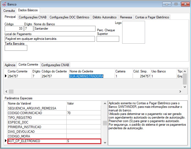The width and height of the screenshot is (191, 149).
Task: Switch to the Agência tab
Action: pos(10,65)
